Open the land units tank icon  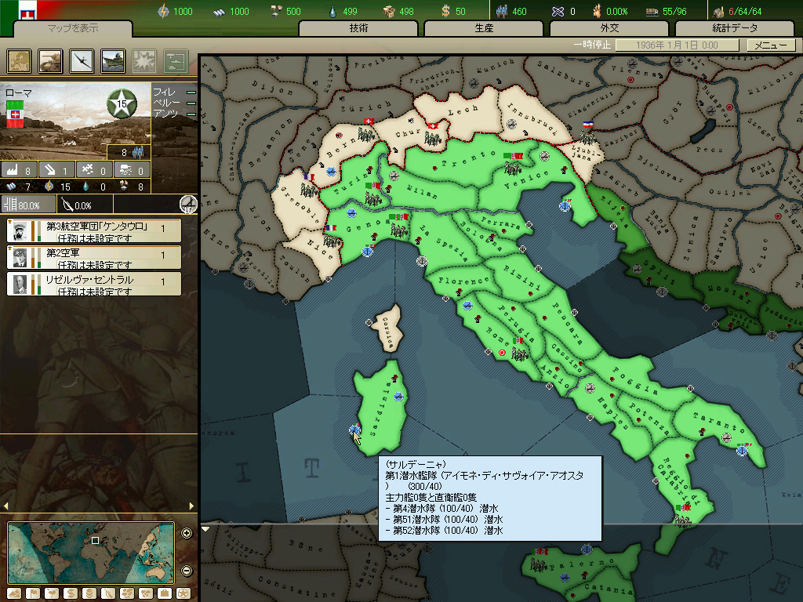pos(50,61)
